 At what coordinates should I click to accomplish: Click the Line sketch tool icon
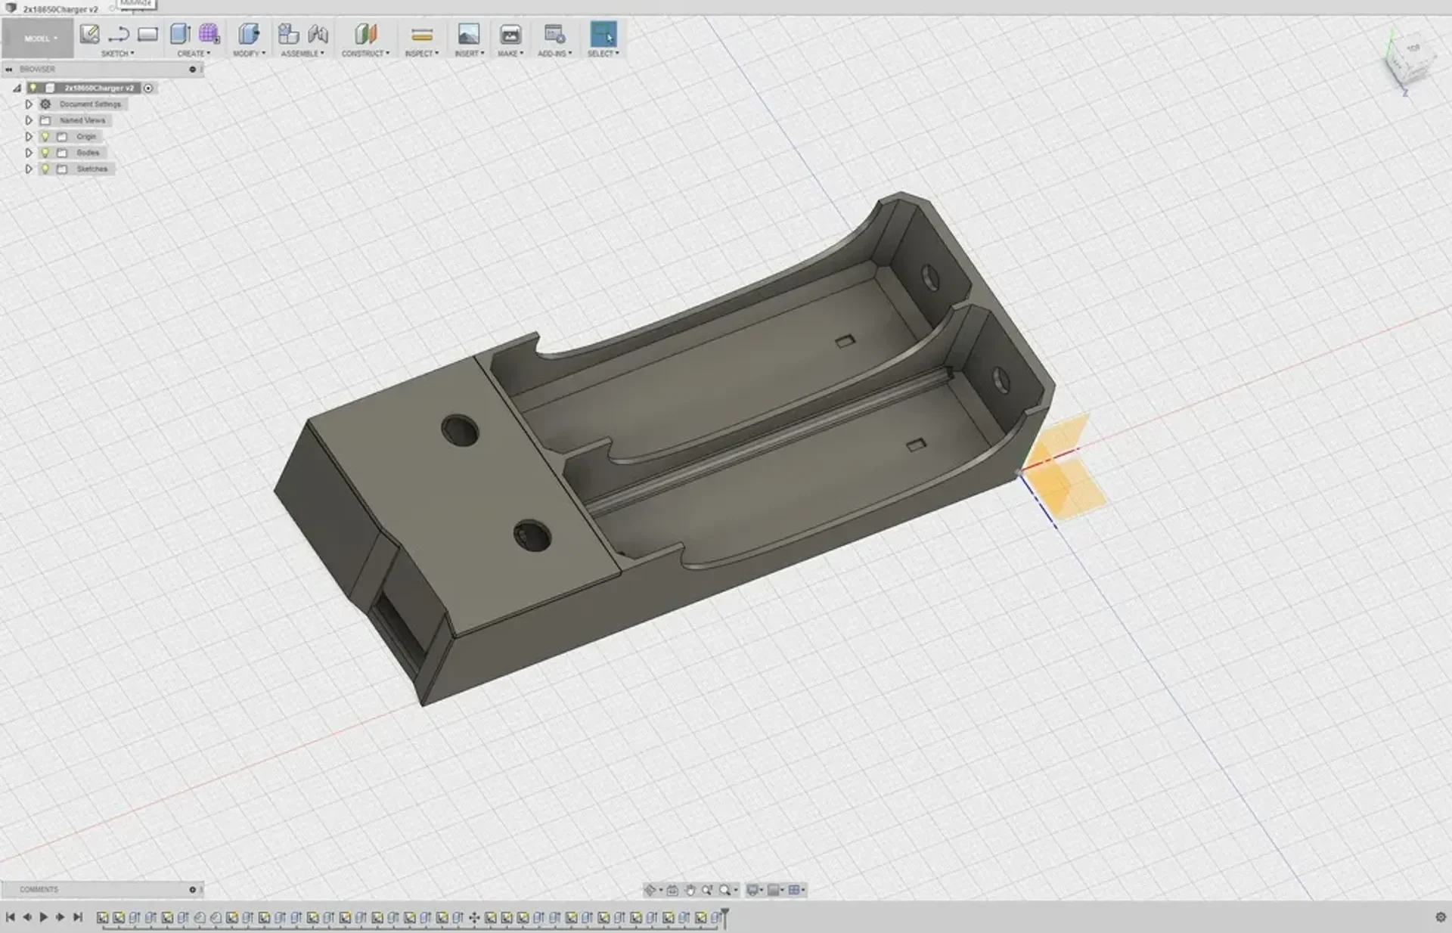[119, 34]
